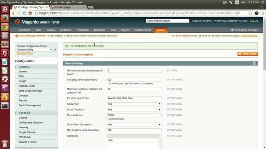Click Max length of short description field
This screenshot has height=149, width=266.
tap(134, 130)
